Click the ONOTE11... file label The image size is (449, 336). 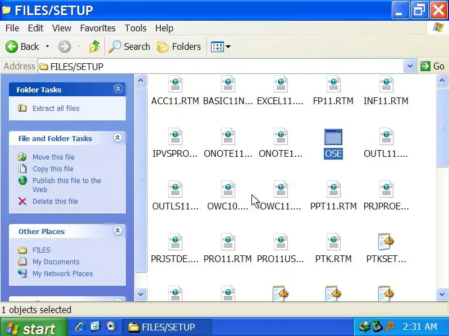[228, 153]
